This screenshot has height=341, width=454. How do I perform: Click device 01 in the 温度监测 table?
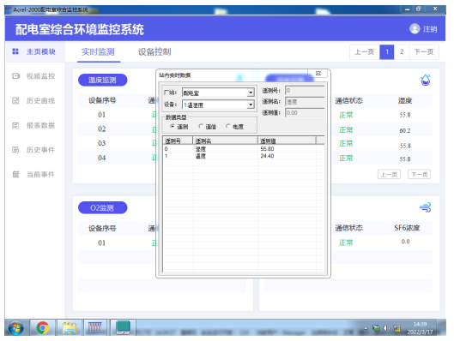coord(101,115)
